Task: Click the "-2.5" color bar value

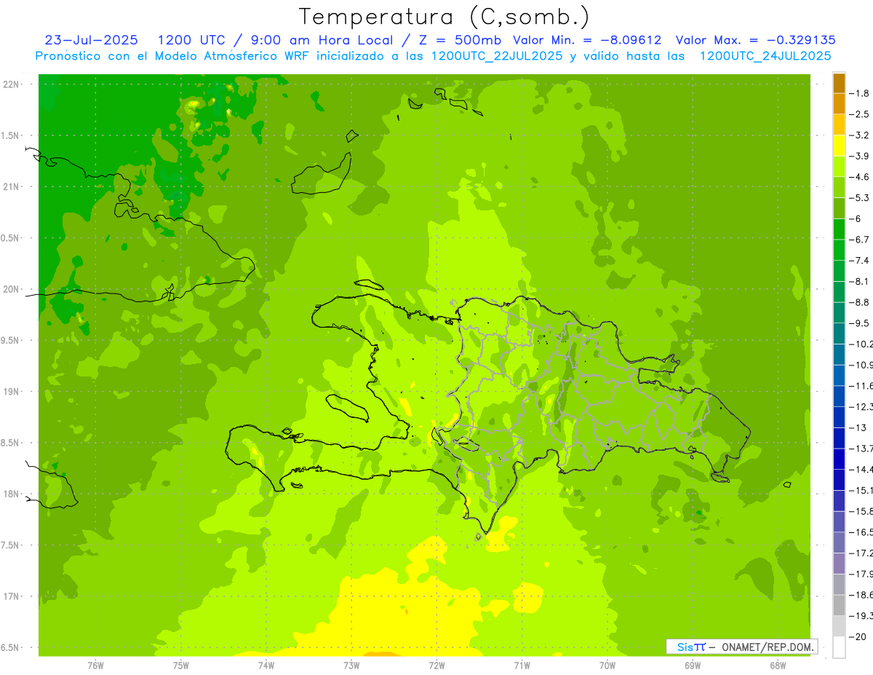Action: click(860, 114)
